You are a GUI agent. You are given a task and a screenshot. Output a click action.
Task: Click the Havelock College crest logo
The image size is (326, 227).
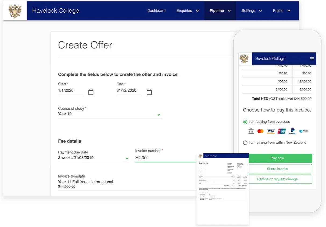tap(15, 11)
